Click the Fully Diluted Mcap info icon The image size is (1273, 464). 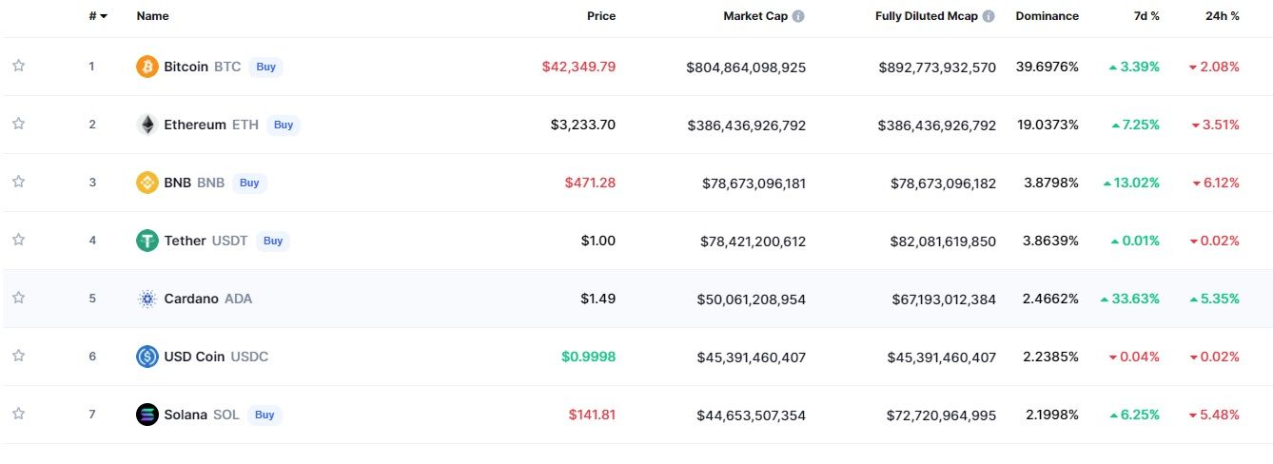coord(989,16)
